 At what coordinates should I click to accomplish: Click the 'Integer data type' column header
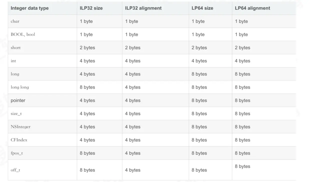[29, 8]
